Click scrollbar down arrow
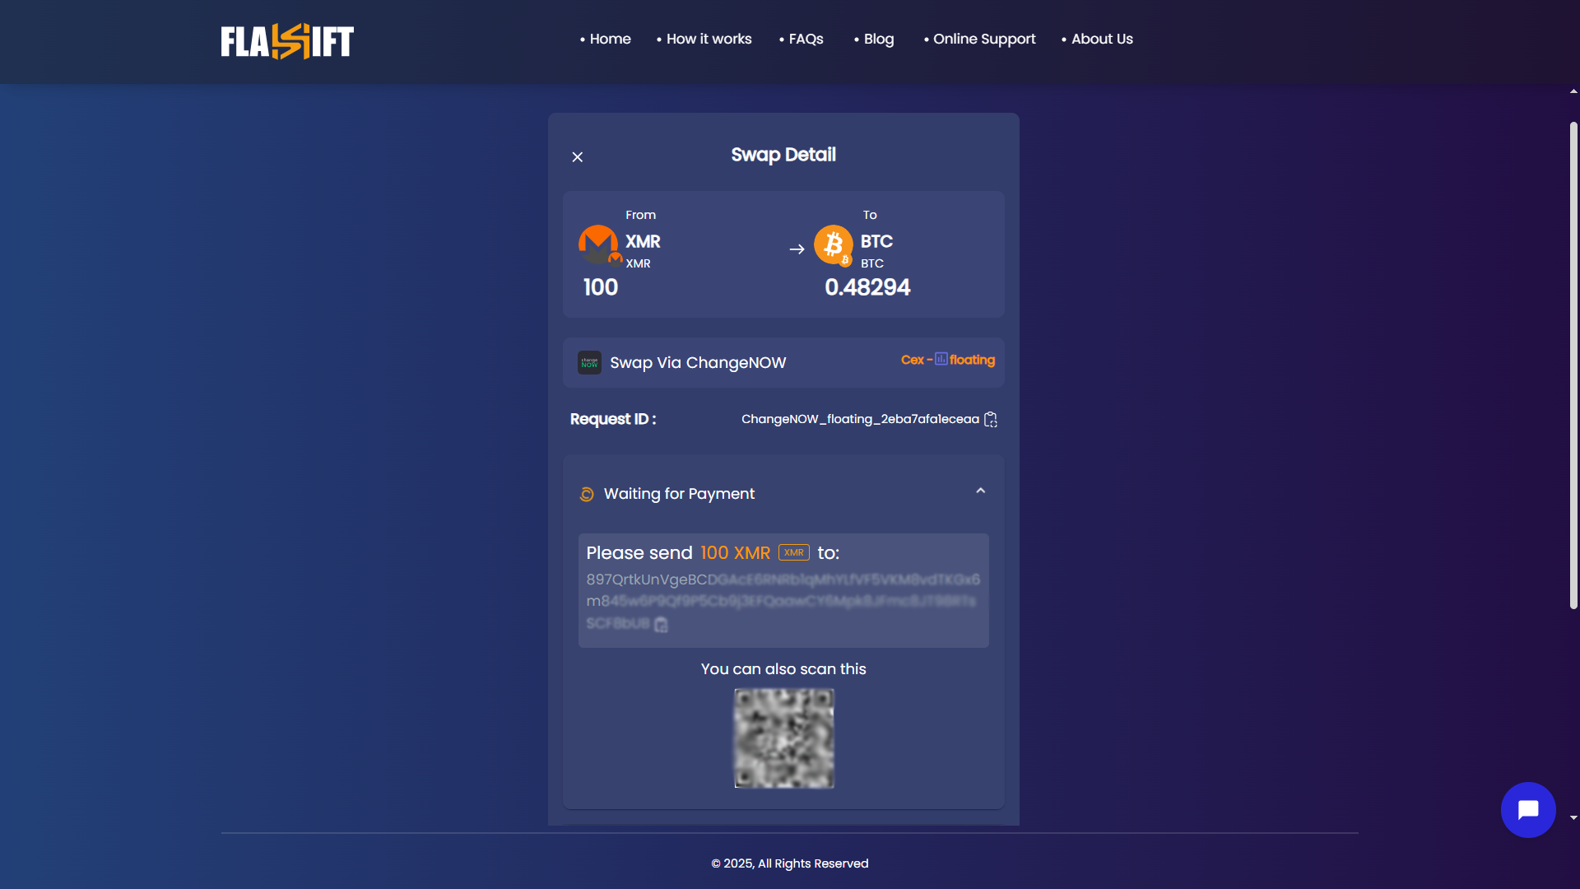This screenshot has height=889, width=1580. (x=1573, y=818)
